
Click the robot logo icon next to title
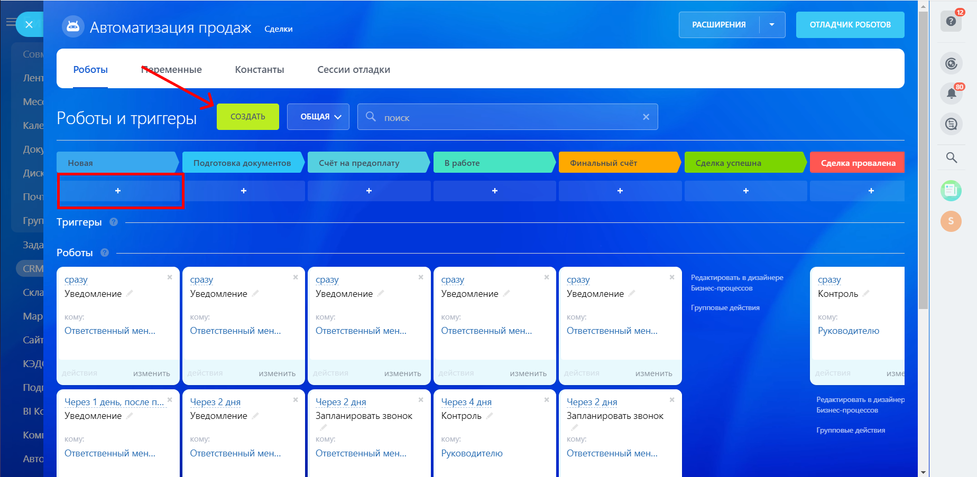(x=73, y=26)
